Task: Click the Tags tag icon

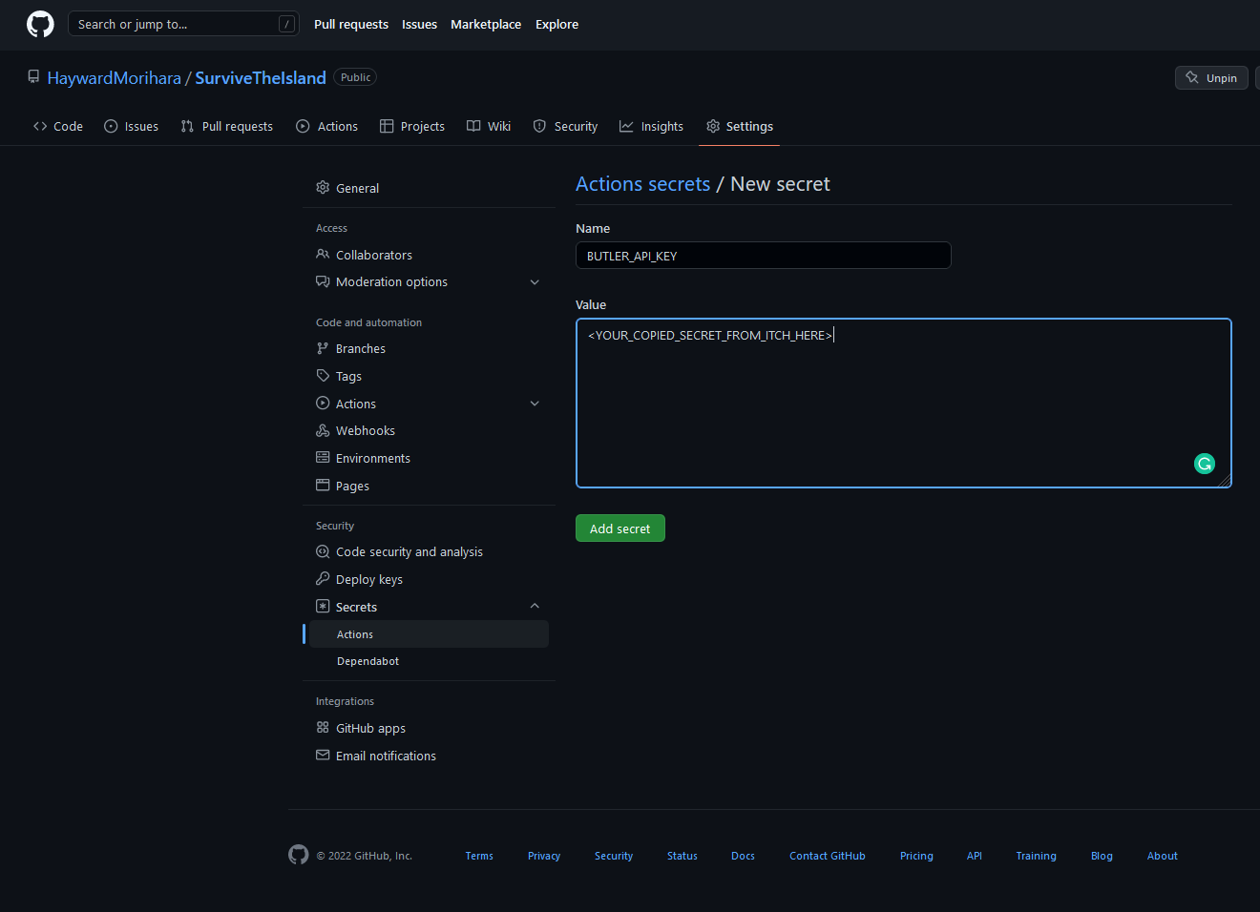Action: click(323, 376)
